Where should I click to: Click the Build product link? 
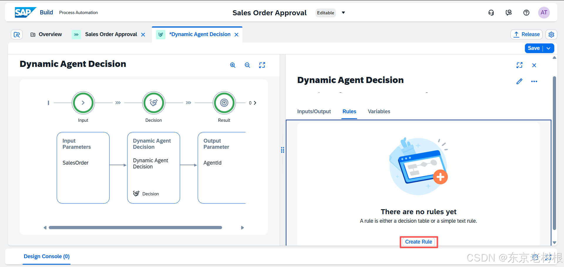pos(46,12)
